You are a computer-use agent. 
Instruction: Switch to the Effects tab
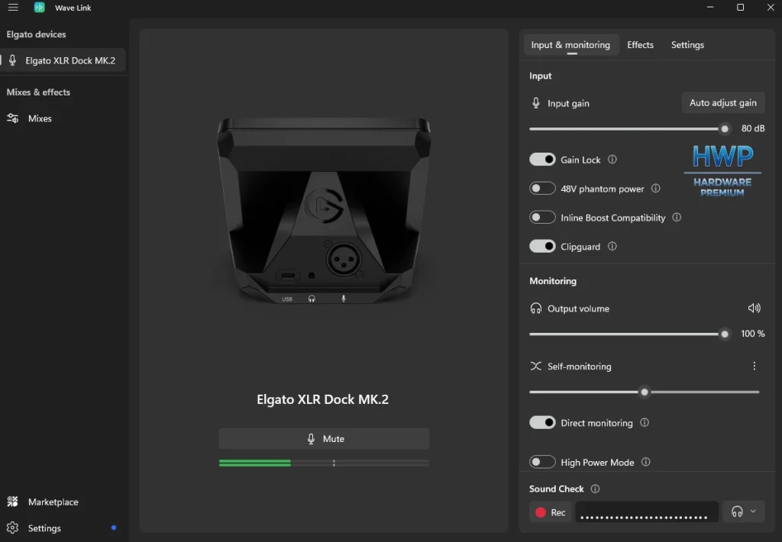(641, 45)
